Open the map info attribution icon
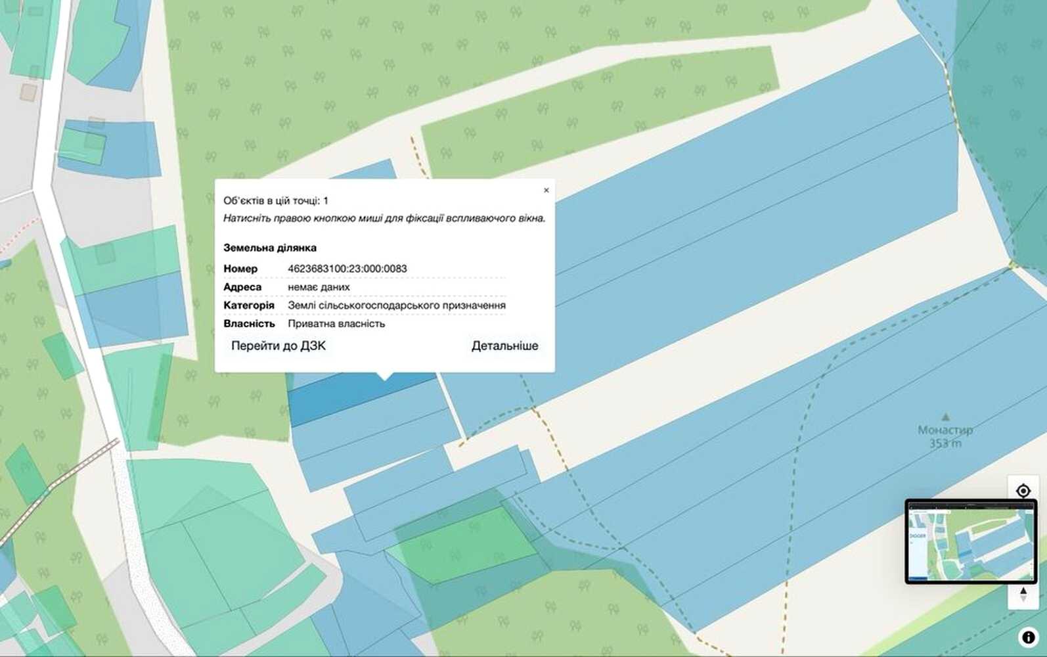 1029,637
